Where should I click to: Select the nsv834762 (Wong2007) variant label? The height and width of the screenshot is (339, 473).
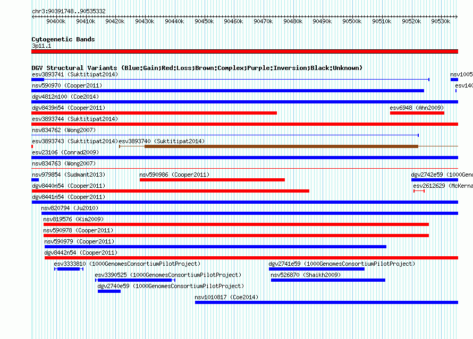click(64, 130)
